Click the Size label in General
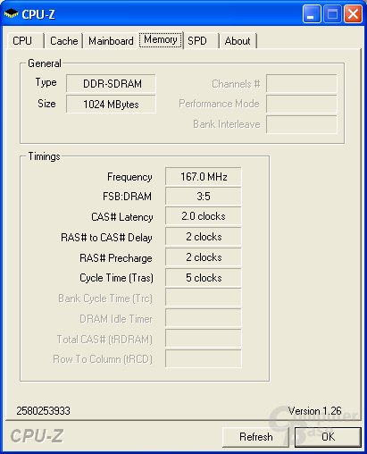367x454 pixels. click(x=46, y=104)
